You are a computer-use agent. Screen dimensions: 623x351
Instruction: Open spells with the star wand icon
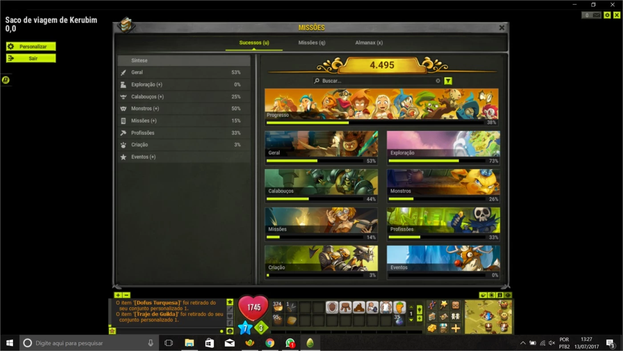(x=443, y=305)
